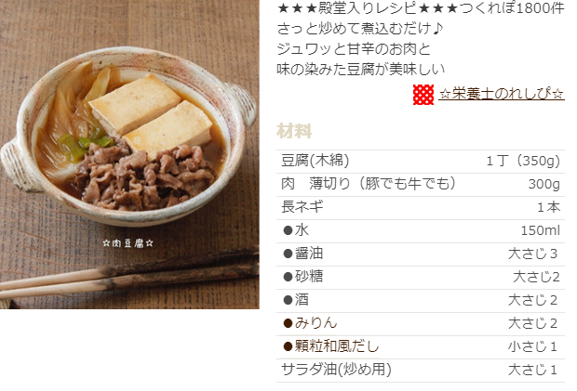
Task: Click the 1丁（350g） tofu quantity
Action: click(523, 161)
